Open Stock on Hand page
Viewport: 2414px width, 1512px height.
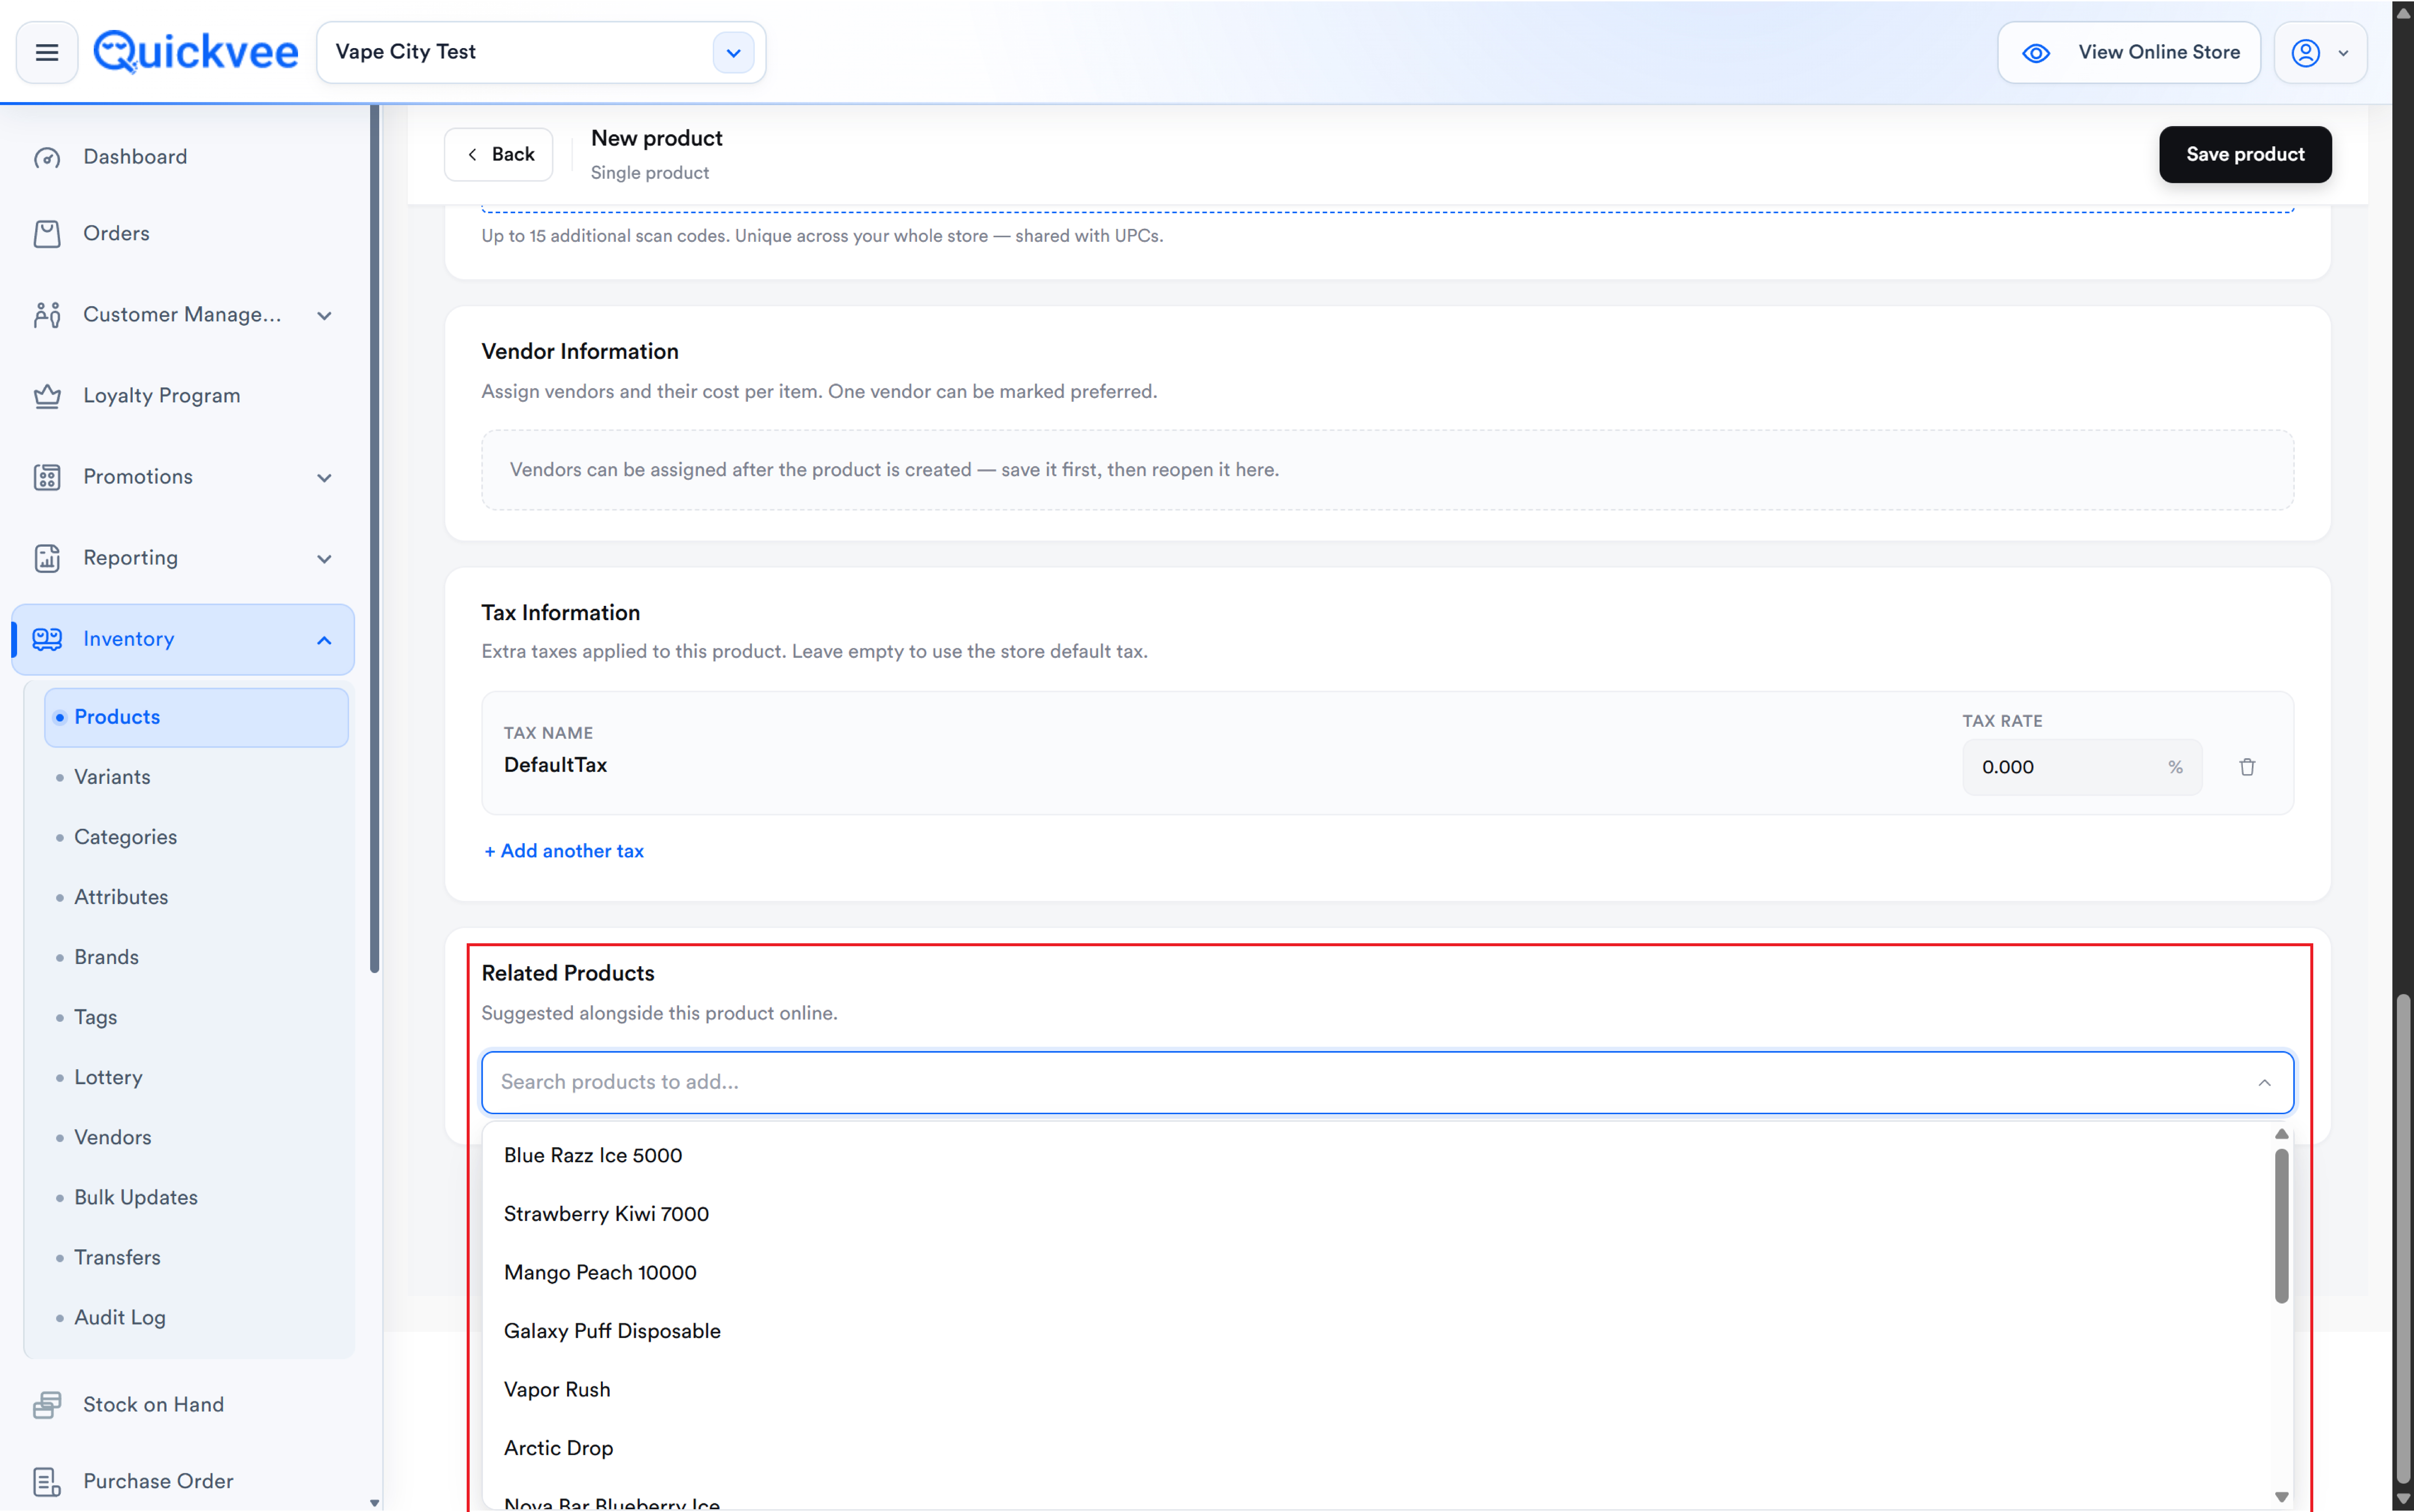coord(153,1405)
